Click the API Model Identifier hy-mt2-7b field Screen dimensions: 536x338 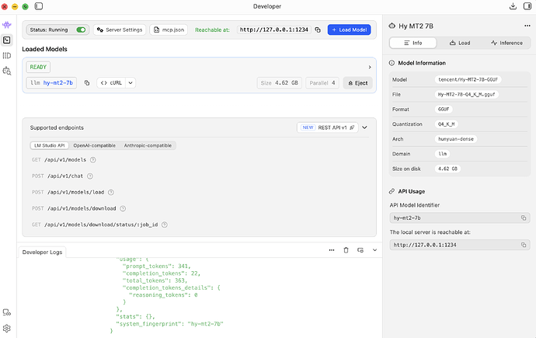coord(460,218)
